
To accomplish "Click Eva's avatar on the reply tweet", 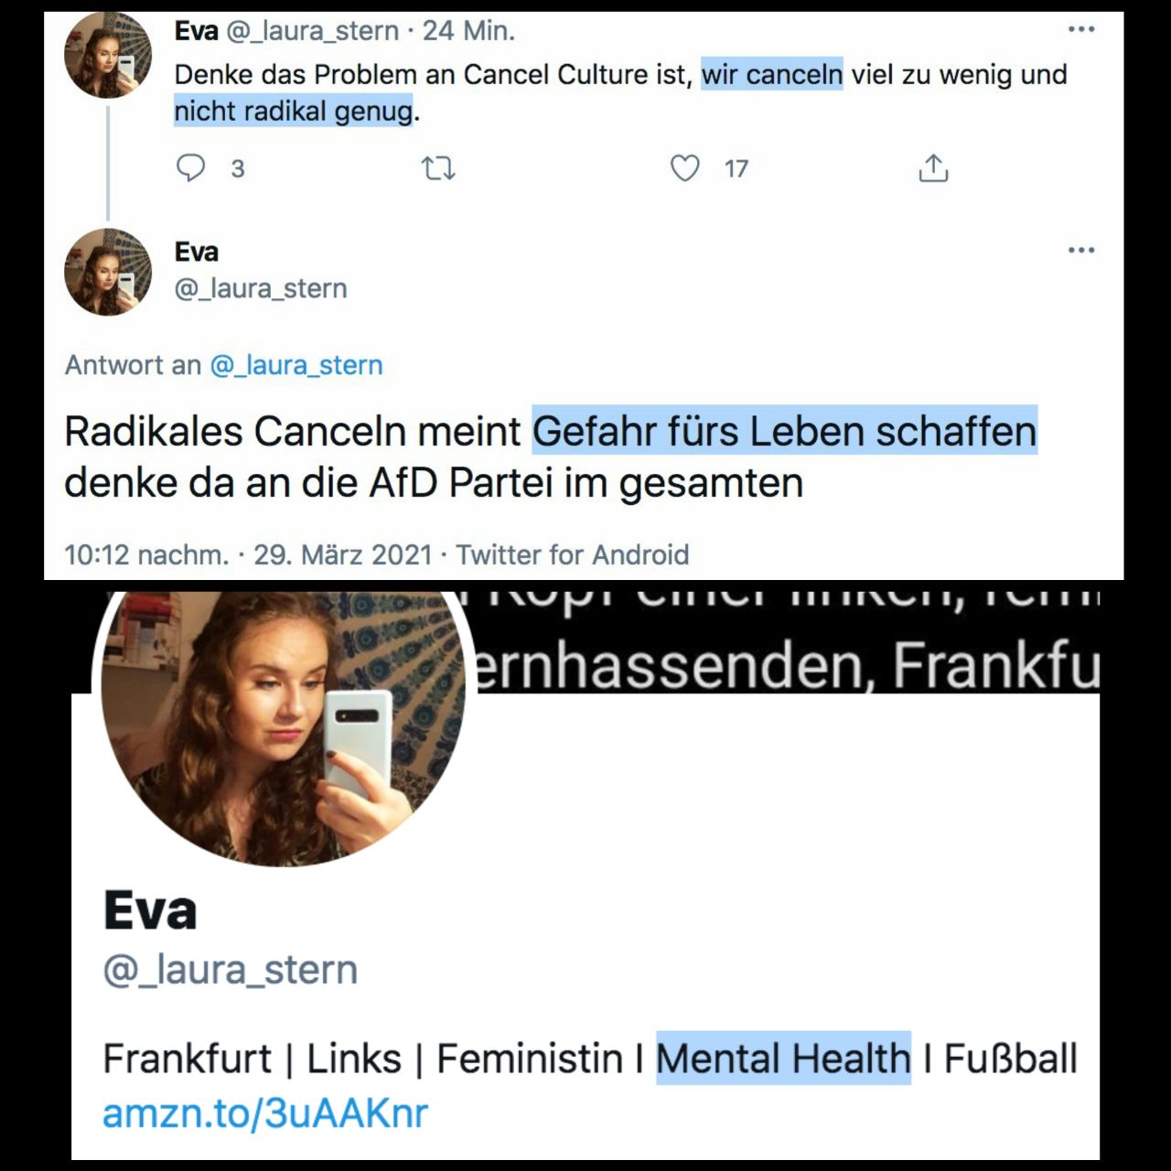I will tap(108, 272).
